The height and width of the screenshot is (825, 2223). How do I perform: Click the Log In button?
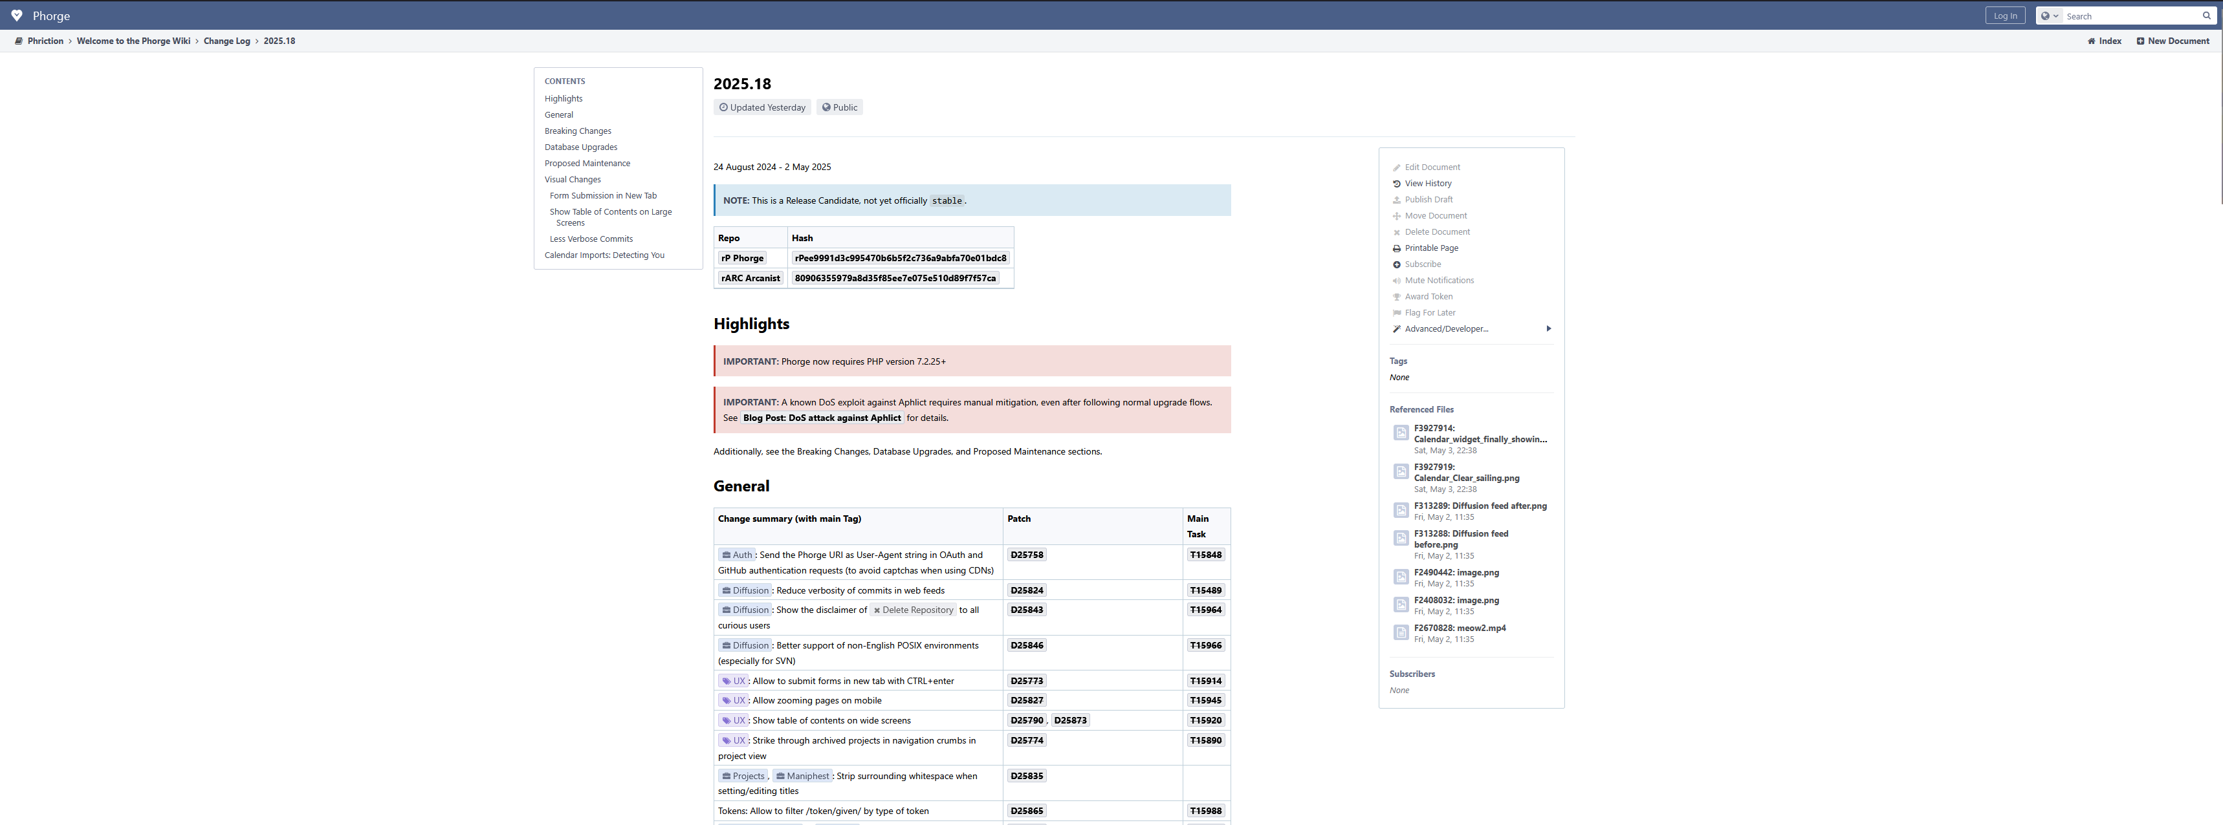coord(2005,16)
